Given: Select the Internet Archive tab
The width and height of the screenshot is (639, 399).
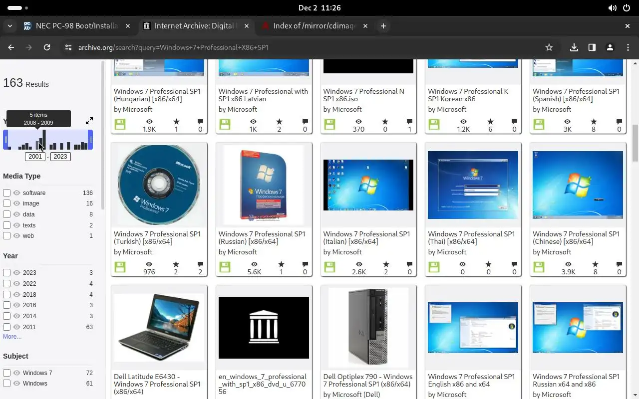Looking at the screenshot, I should (x=196, y=26).
